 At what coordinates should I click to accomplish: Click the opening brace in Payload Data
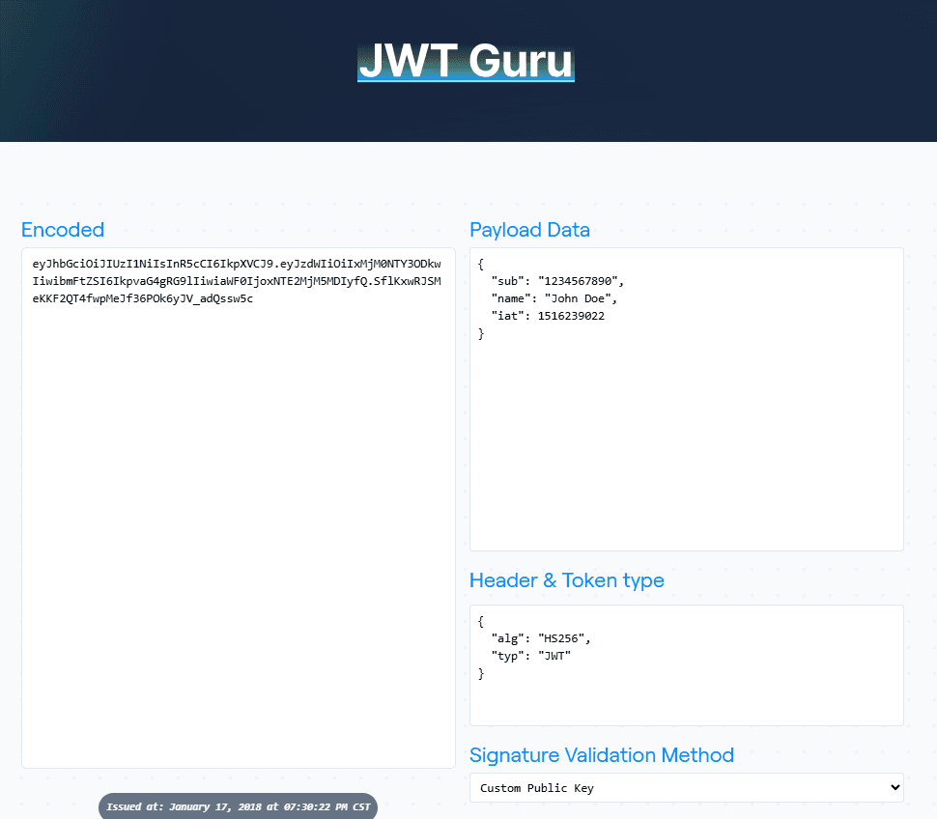(478, 264)
